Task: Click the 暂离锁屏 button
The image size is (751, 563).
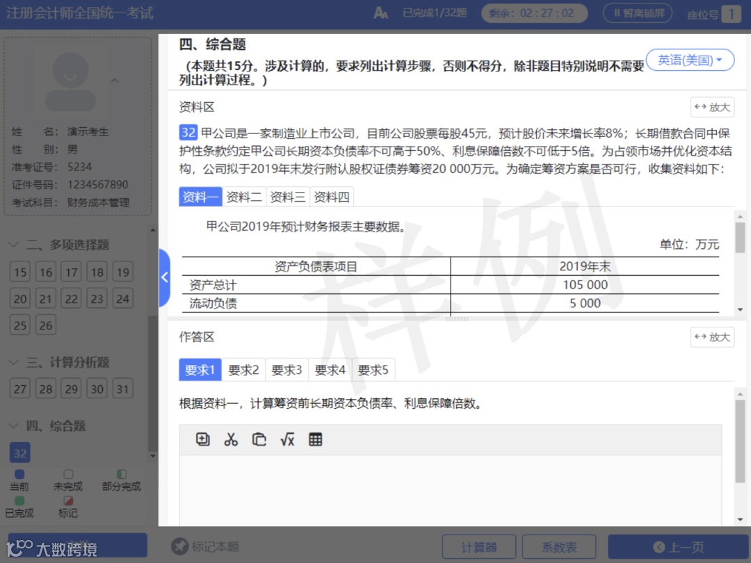Action: tap(638, 13)
